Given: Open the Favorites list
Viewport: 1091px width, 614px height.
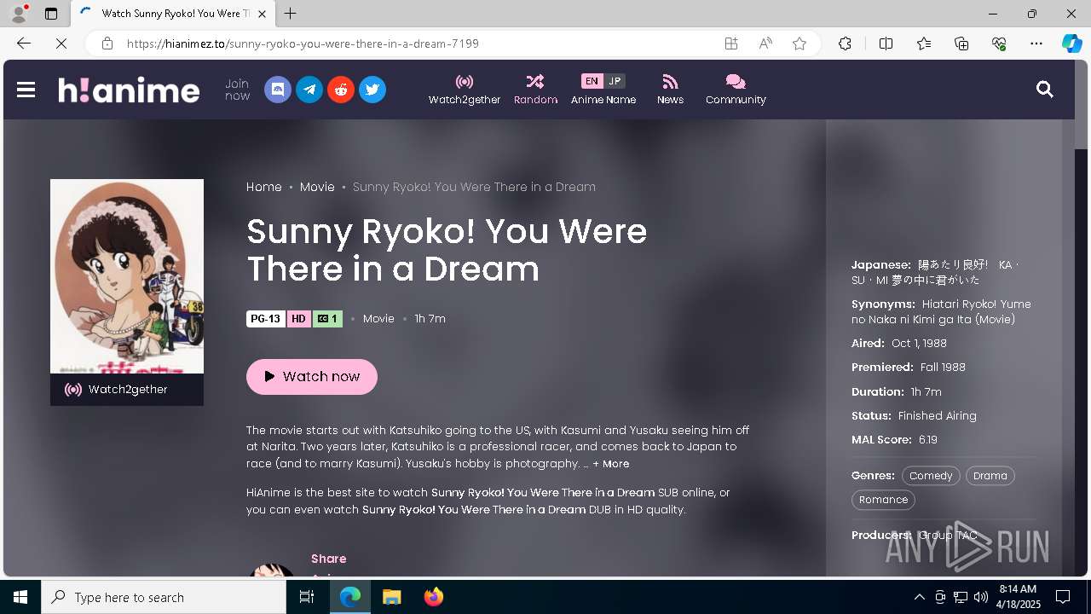Looking at the screenshot, I should 924,43.
